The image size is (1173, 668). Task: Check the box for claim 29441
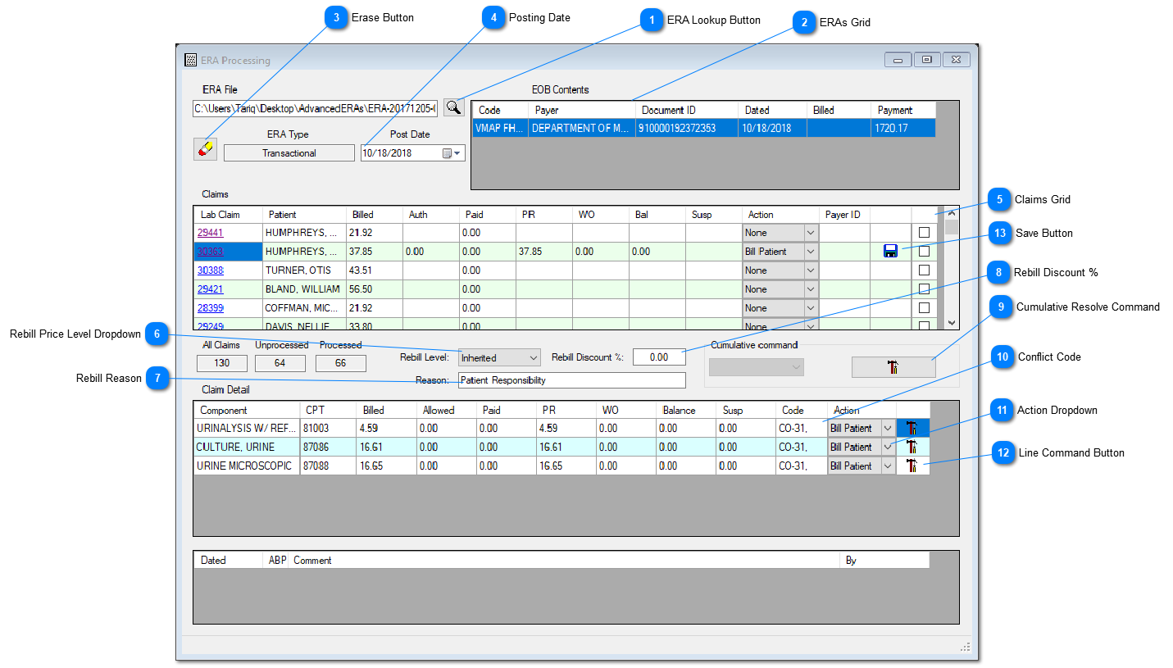[x=924, y=233]
